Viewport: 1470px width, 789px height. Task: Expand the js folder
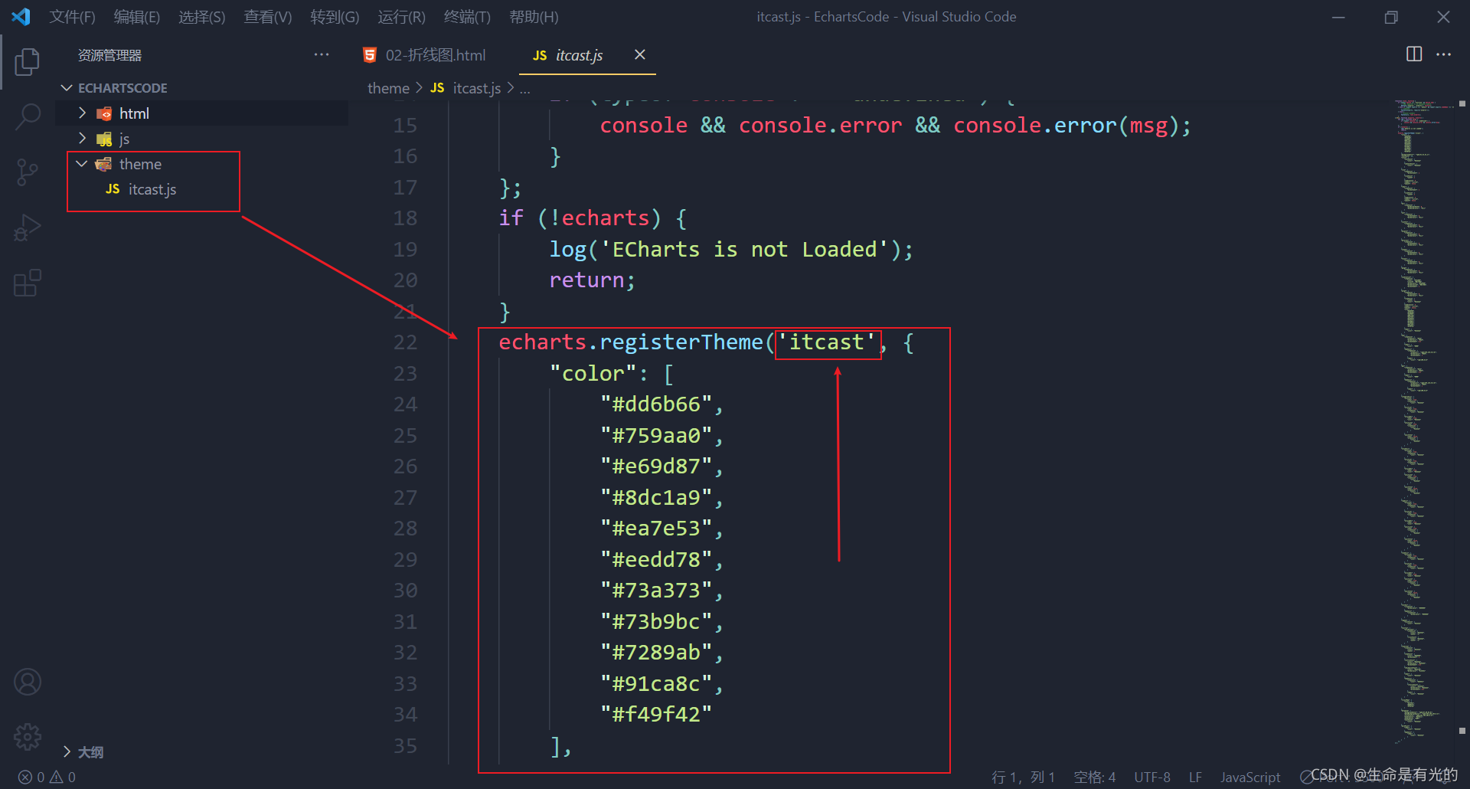[x=82, y=139]
